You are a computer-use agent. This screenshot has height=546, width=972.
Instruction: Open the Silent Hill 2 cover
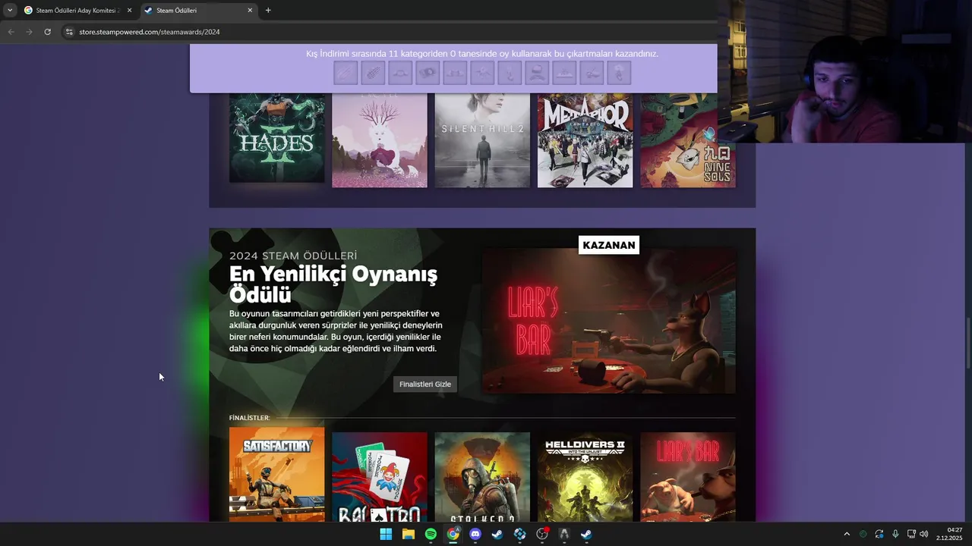coord(482,140)
